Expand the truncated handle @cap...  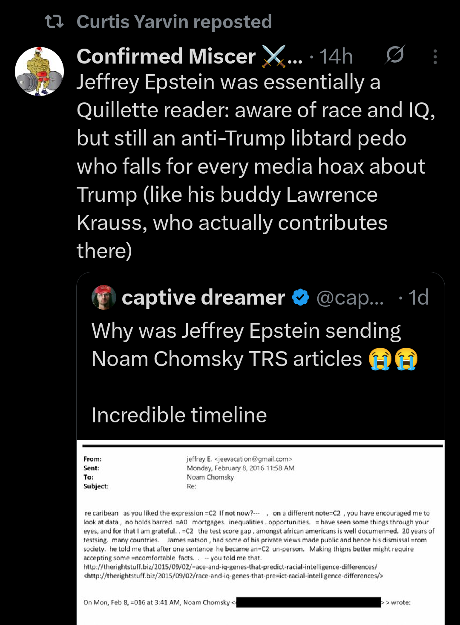click(x=349, y=297)
